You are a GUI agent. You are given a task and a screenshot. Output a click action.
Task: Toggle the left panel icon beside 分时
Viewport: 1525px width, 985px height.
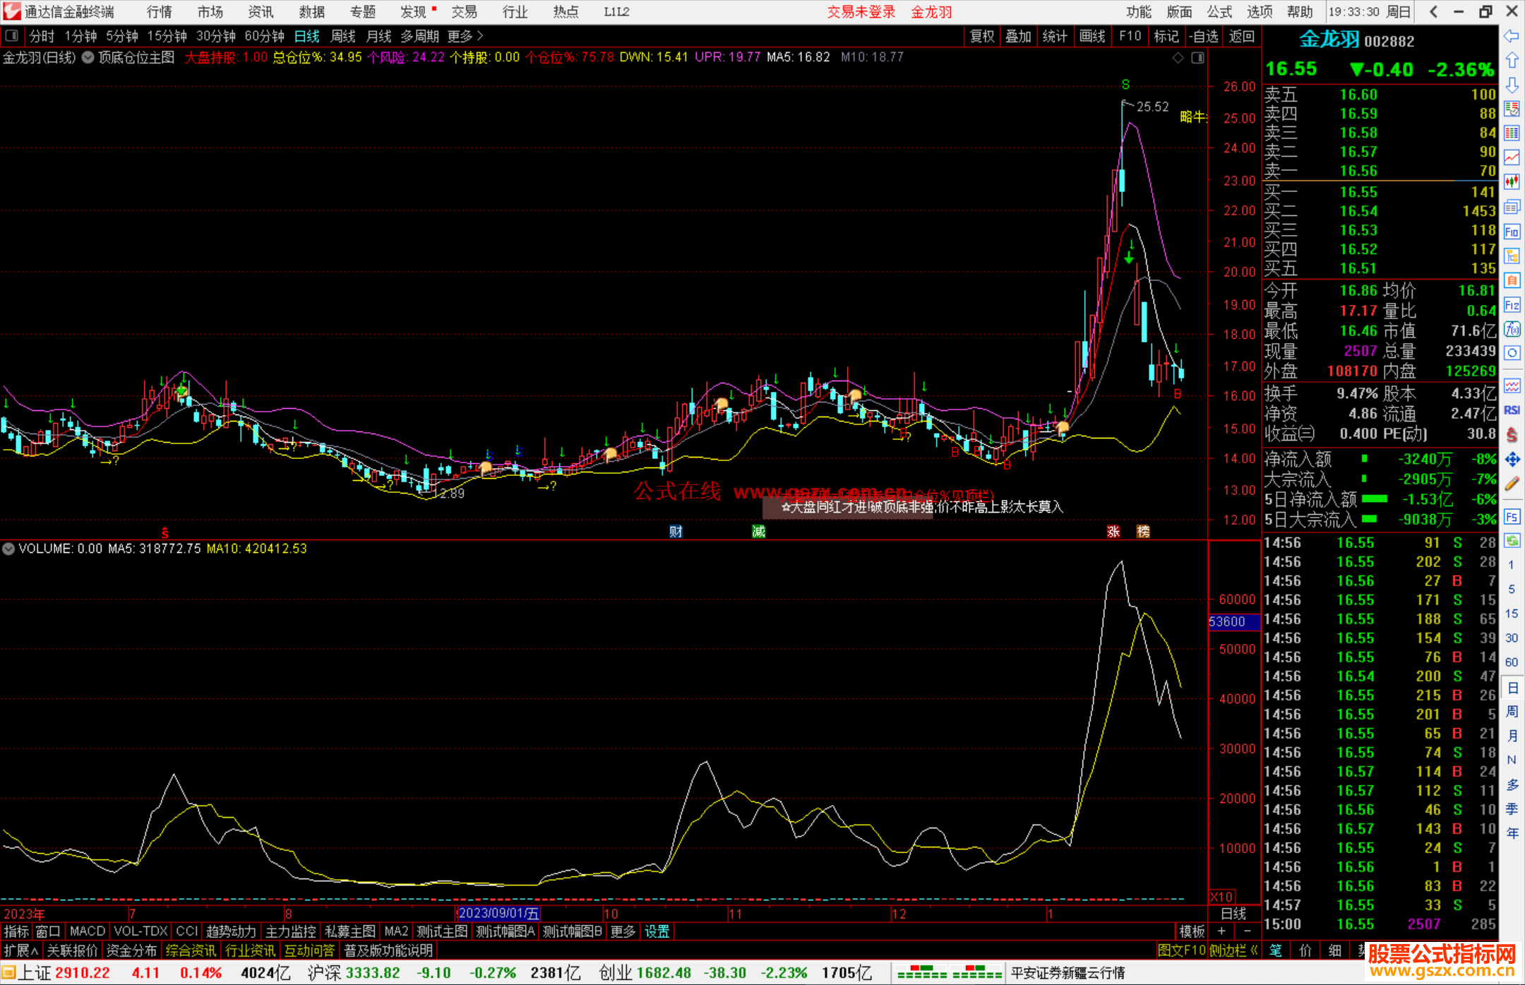point(12,36)
